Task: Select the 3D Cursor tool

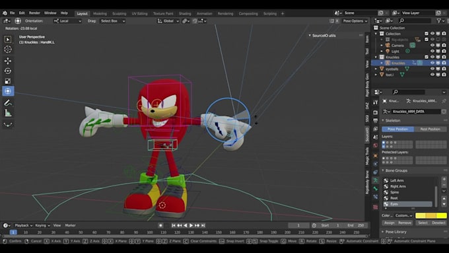Action: pos(8,50)
